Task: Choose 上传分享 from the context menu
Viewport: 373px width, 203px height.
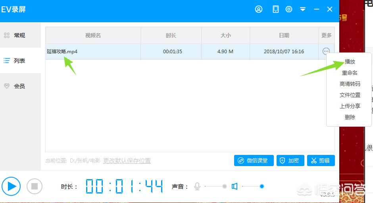Action: pyautogui.click(x=350, y=106)
